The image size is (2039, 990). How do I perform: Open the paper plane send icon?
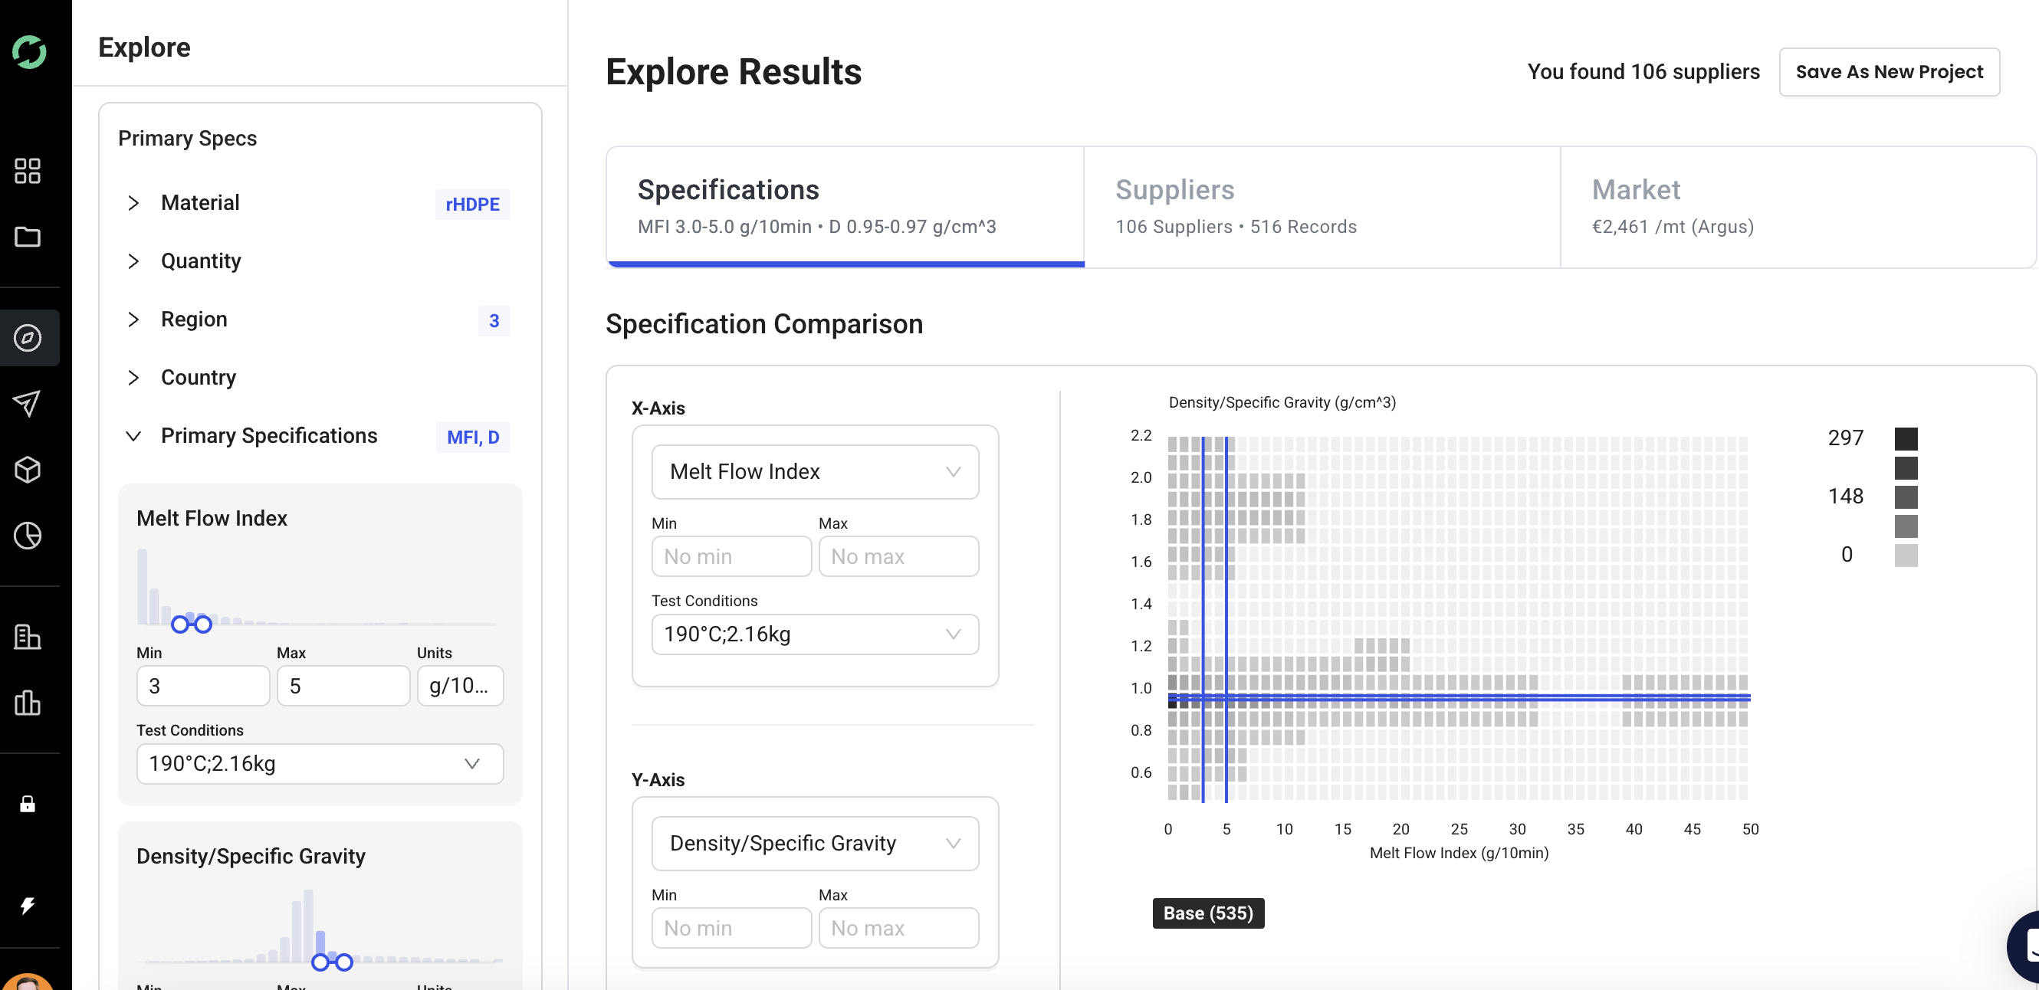28,404
